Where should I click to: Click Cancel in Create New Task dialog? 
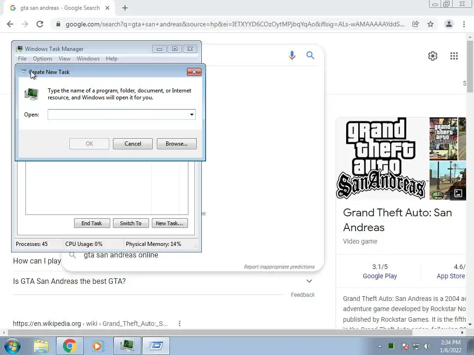coord(133,144)
